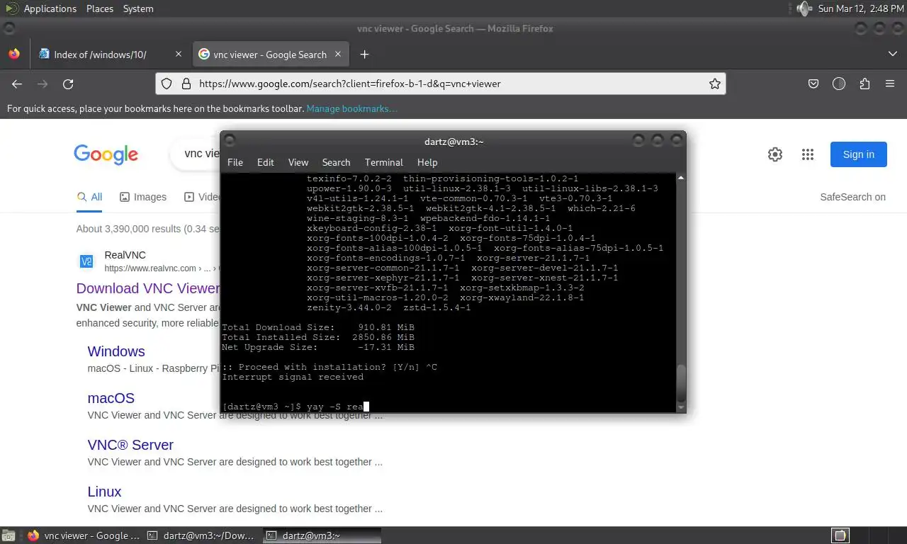Open the Windows sitelink
907x544 pixels.
pos(116,351)
